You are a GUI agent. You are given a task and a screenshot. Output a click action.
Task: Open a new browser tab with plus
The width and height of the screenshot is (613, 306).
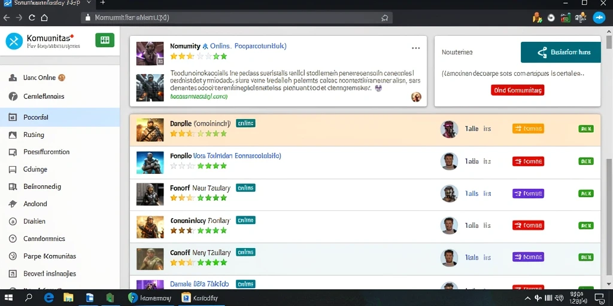[102, 3]
